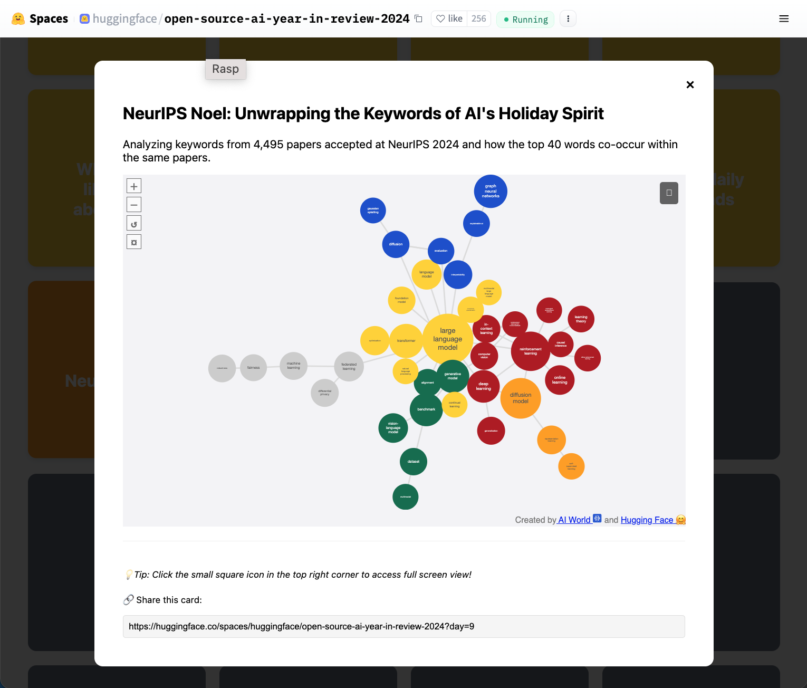Viewport: 807px width, 688px height.
Task: Open the three-dot Space options menu
Action: (x=568, y=19)
